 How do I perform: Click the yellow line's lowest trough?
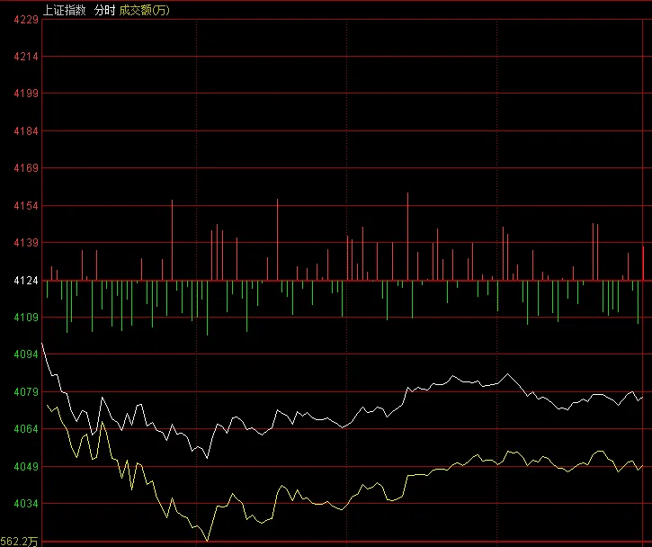point(207,540)
